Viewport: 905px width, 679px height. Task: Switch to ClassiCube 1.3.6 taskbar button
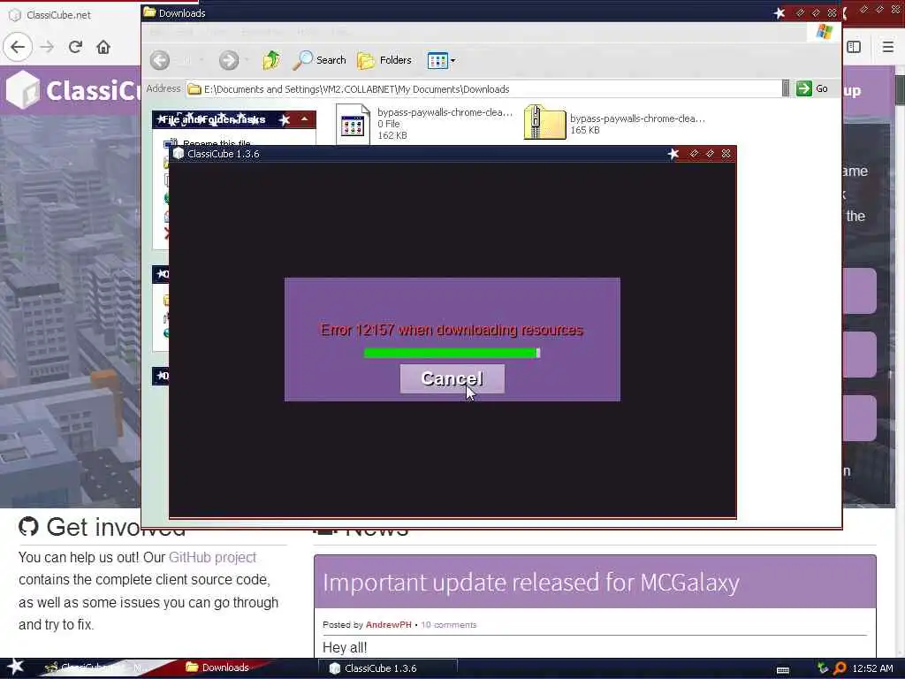tap(387, 668)
